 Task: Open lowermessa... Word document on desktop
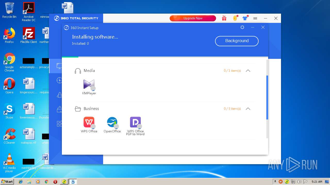click(29, 111)
